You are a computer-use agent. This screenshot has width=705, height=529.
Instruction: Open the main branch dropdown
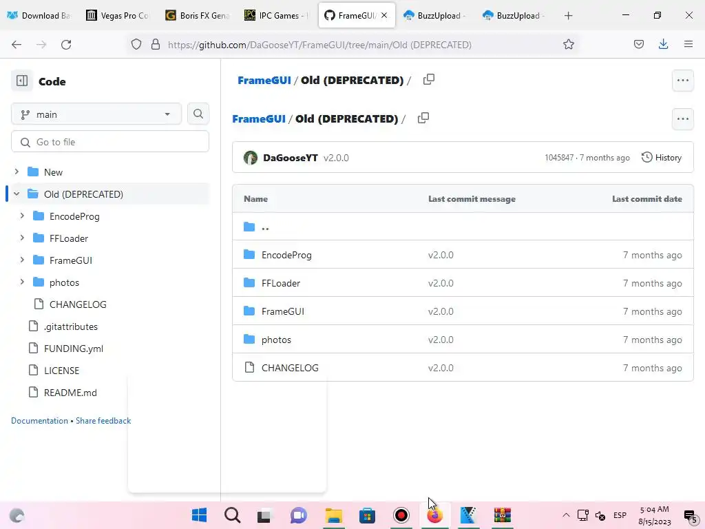[x=96, y=114]
